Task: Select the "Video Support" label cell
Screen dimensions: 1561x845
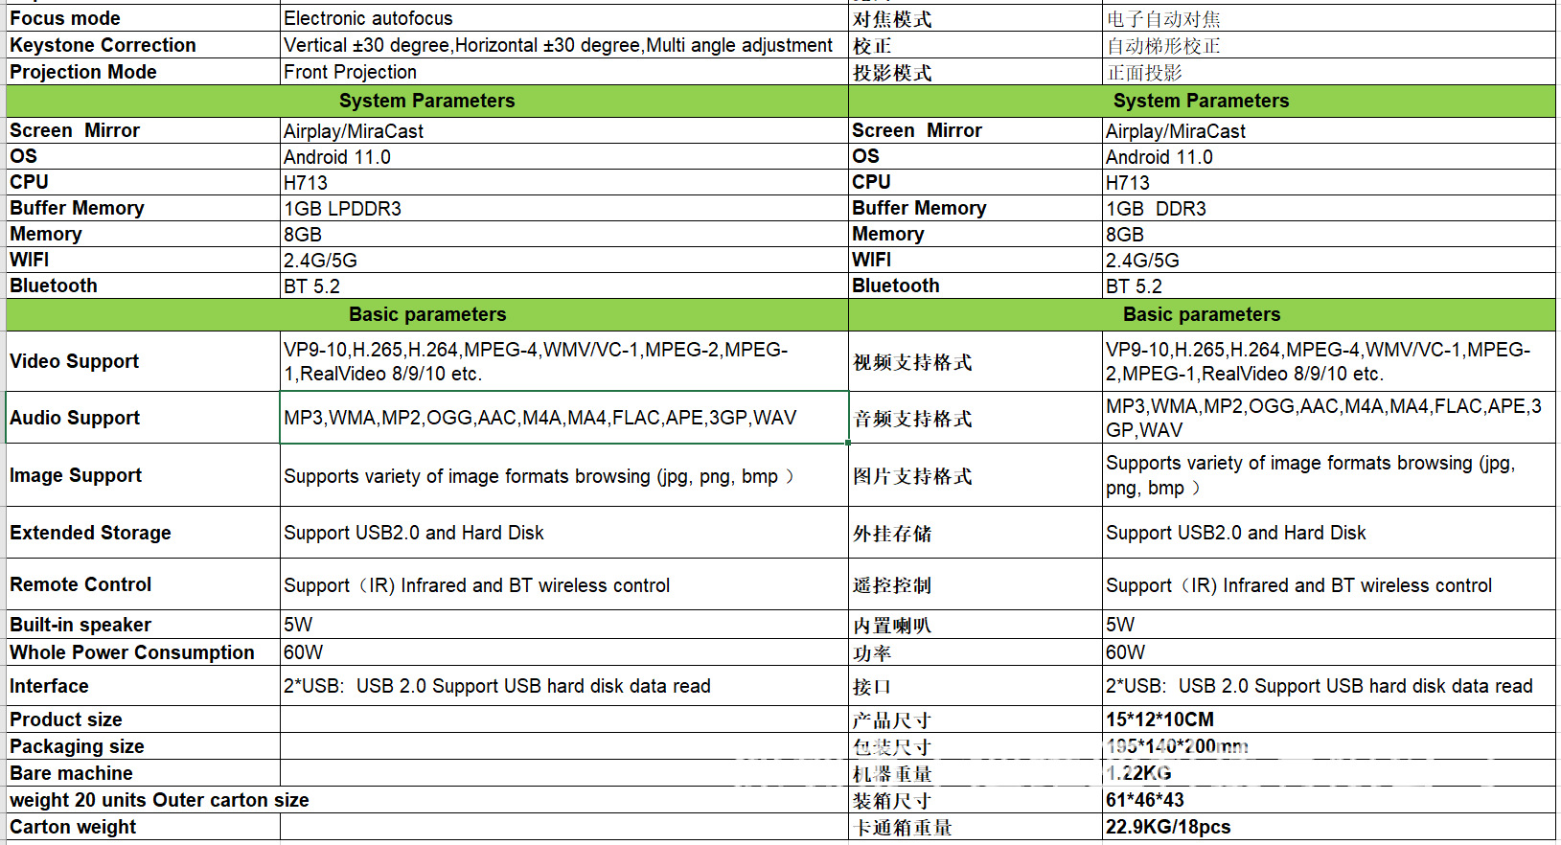Action: point(143,361)
